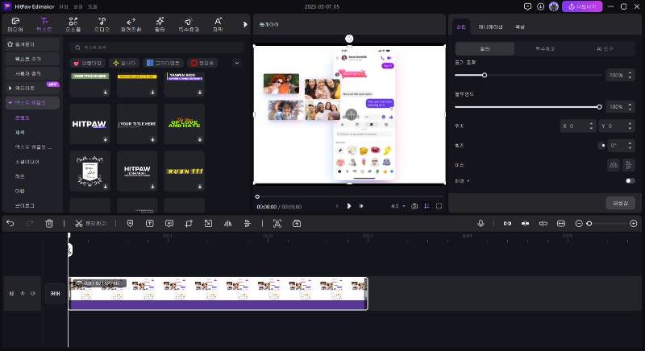Click the X position input field
Screen dimensions: 645x351
tap(577, 126)
